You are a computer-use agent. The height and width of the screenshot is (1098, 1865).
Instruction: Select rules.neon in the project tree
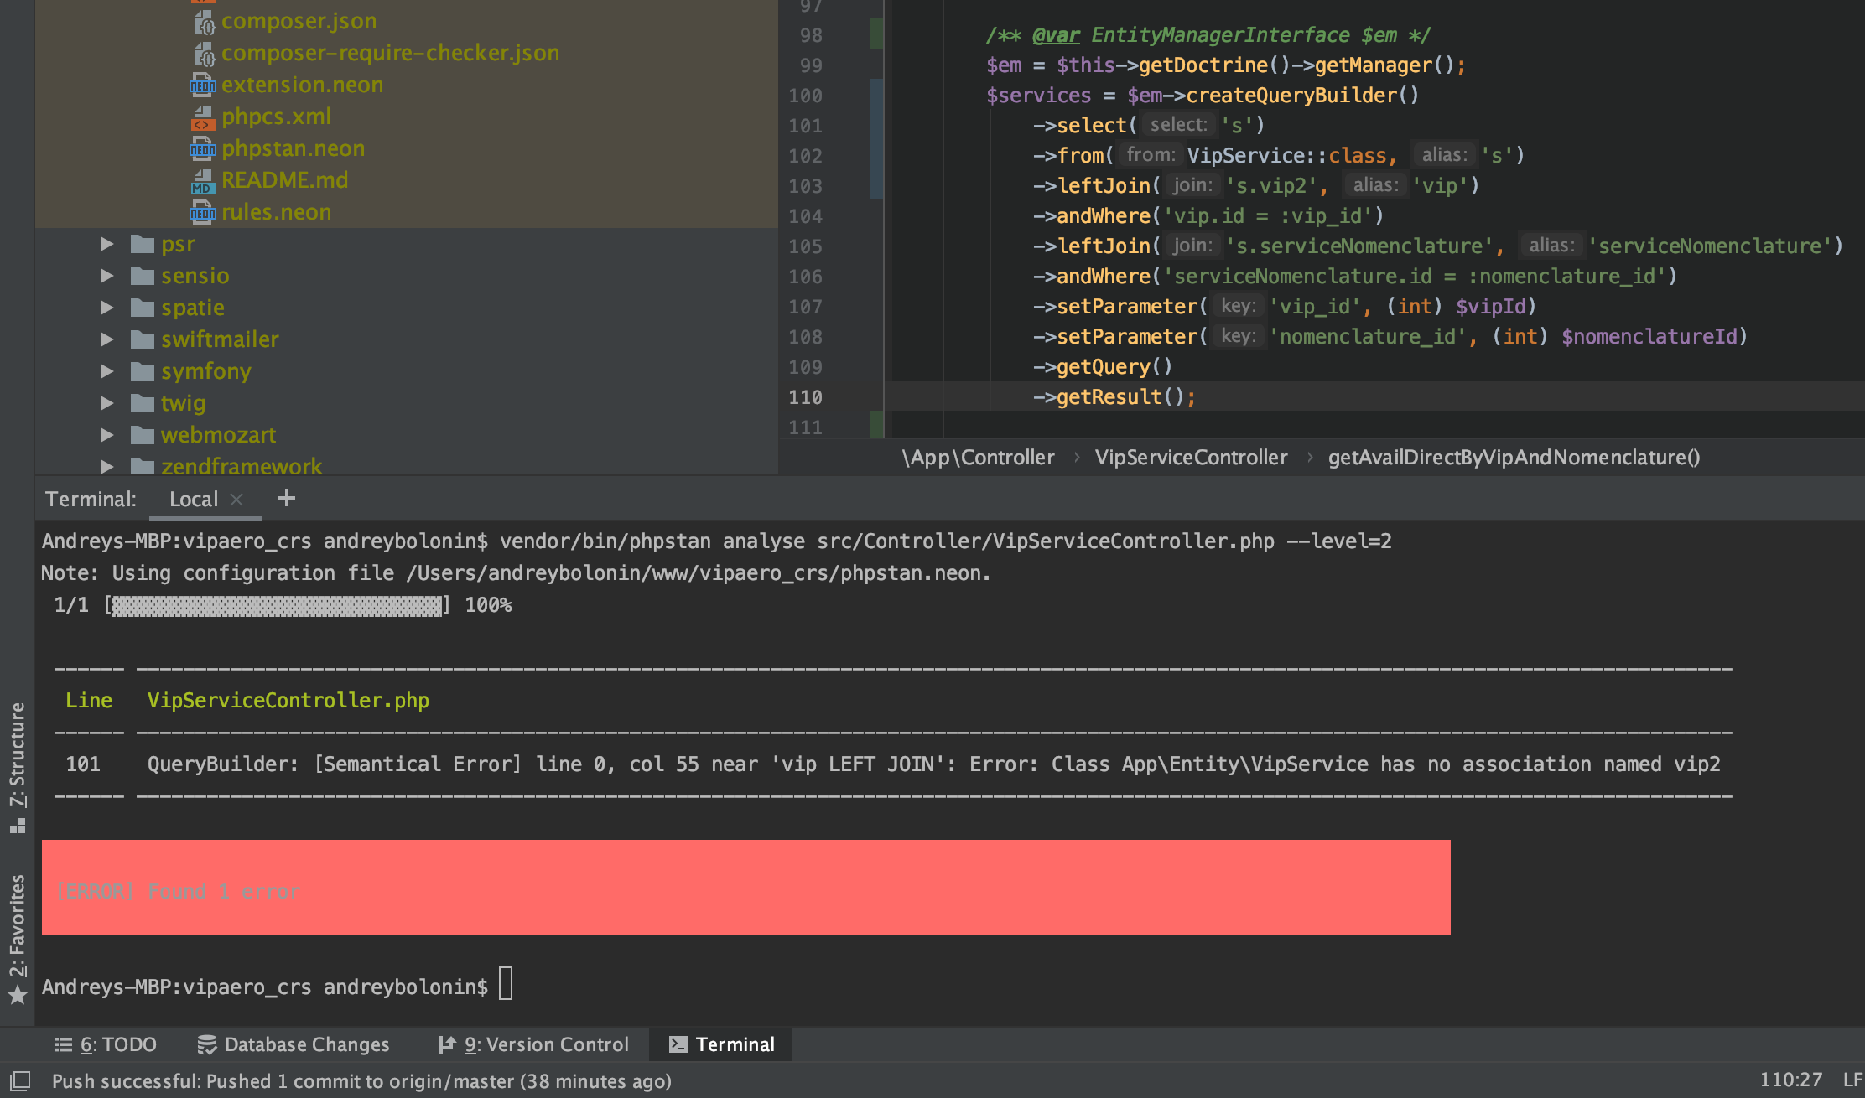point(276,211)
